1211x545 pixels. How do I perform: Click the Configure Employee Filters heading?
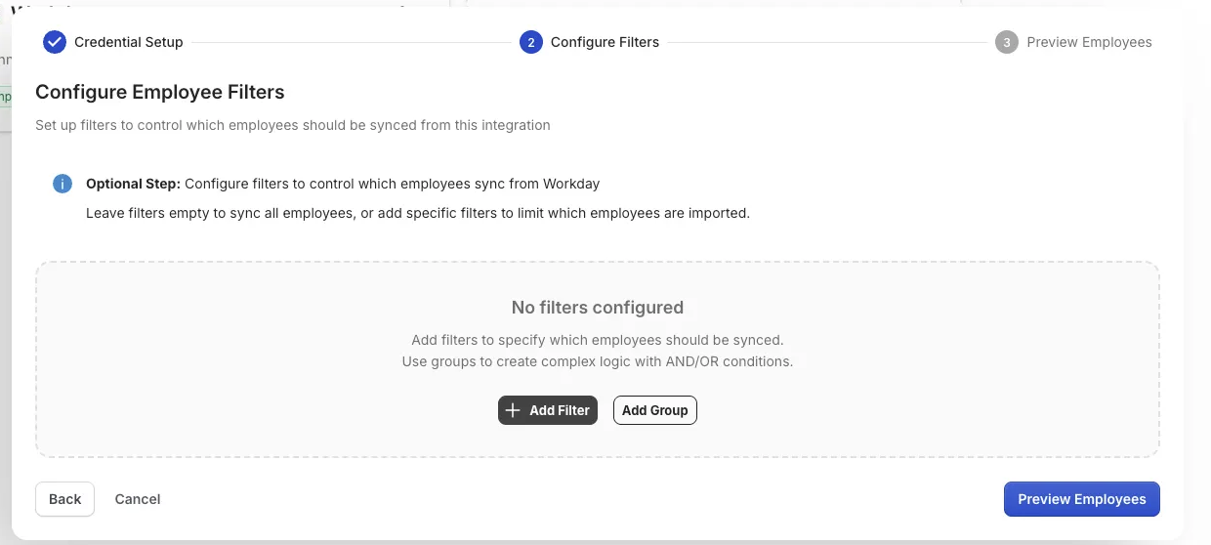pos(160,93)
